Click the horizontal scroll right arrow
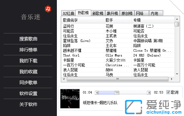Viewport: 184px width, 116px height. (x=172, y=79)
